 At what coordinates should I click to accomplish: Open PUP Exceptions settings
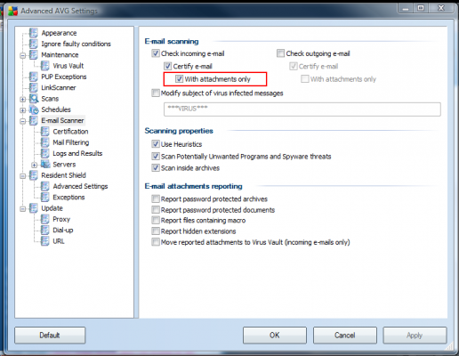(x=64, y=77)
